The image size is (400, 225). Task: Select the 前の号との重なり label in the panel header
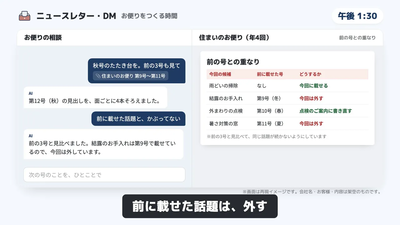[357, 38]
